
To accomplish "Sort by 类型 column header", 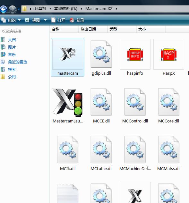I will [122, 29].
